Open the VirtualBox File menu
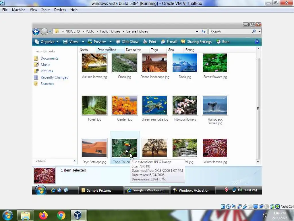This screenshot has width=294, height=221. click(x=5, y=10)
